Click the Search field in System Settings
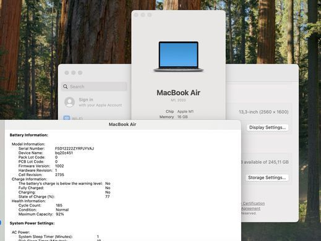 point(94,87)
